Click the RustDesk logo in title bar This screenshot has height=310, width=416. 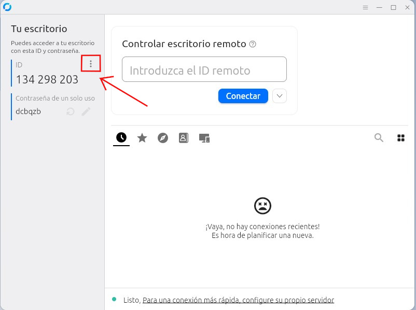7,7
